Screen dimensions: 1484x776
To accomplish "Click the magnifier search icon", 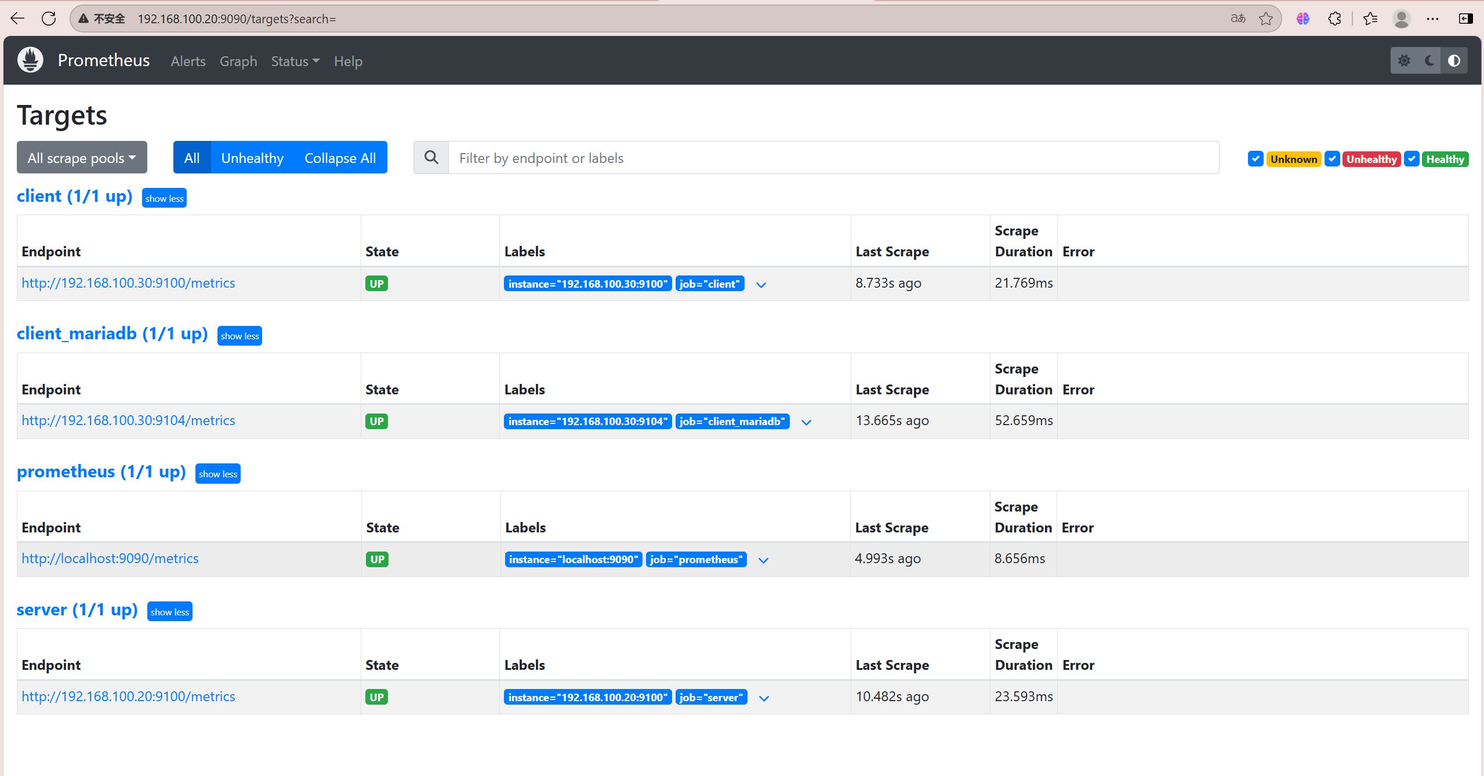I will (x=431, y=158).
